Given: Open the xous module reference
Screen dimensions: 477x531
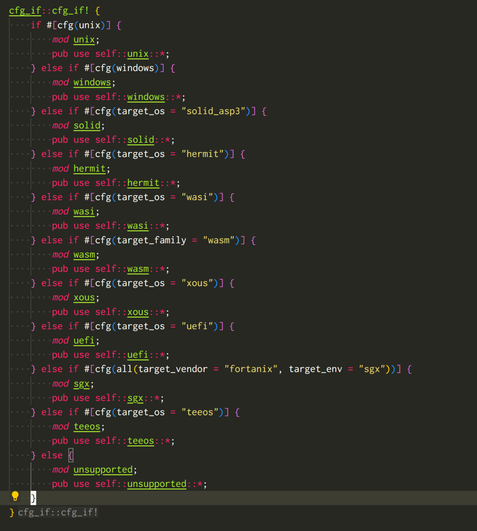Looking at the screenshot, I should [84, 297].
